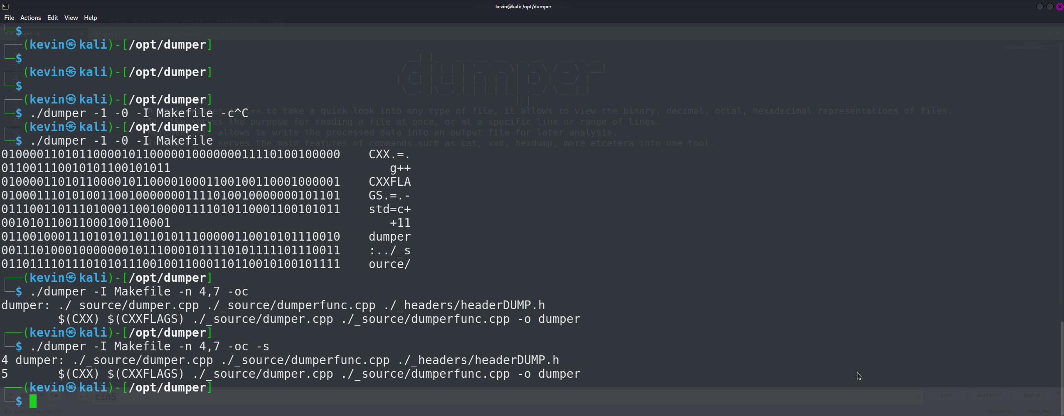Minimize the terminal window
Viewport: 1064px width, 416px height.
pos(1039,7)
